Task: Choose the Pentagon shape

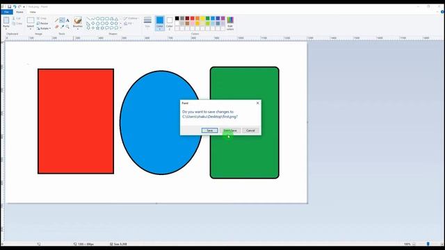Action: [97, 23]
